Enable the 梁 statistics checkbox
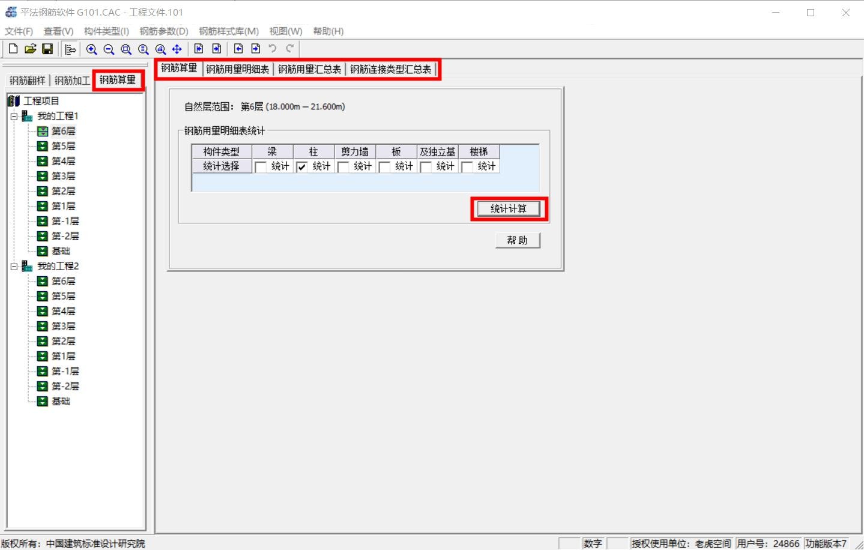864x550 pixels. tap(261, 167)
